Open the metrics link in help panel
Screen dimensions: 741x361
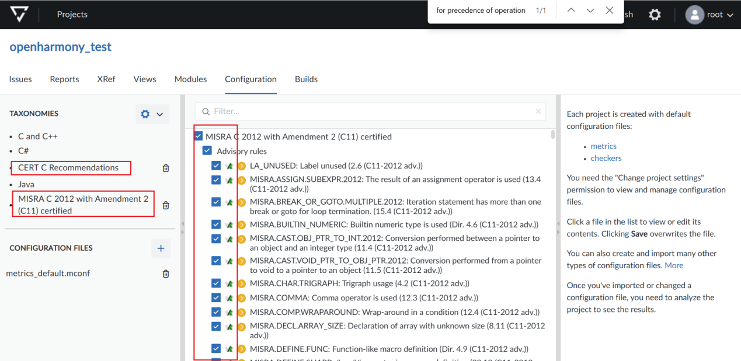604,146
